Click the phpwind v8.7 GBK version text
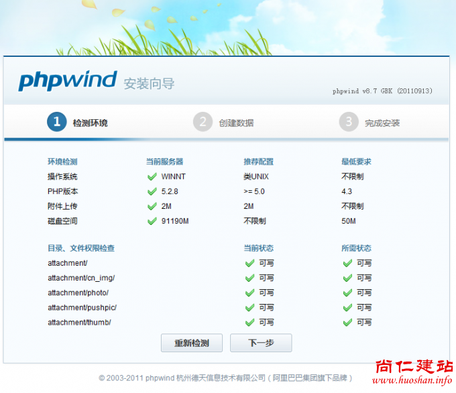This screenshot has height=393, width=456. (x=382, y=91)
